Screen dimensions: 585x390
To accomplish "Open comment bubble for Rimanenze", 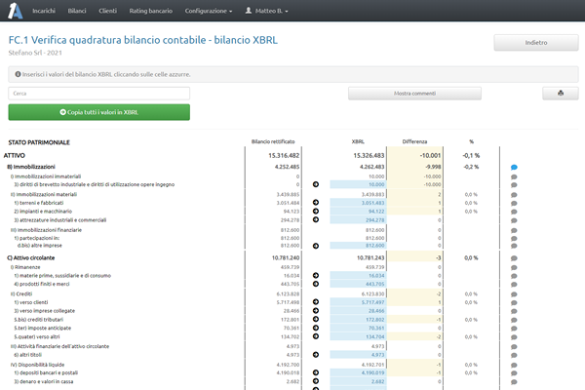I will (514, 267).
